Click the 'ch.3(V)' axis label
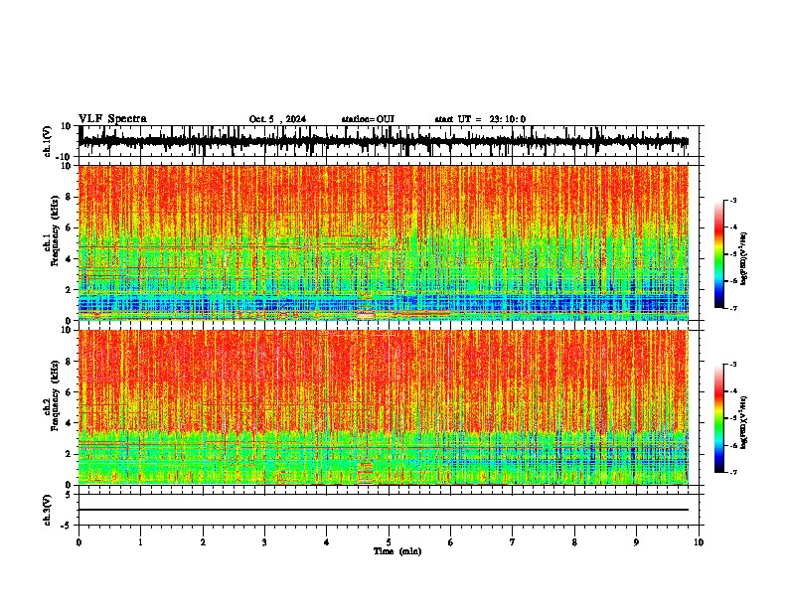The width and height of the screenshot is (787, 608). 48,510
